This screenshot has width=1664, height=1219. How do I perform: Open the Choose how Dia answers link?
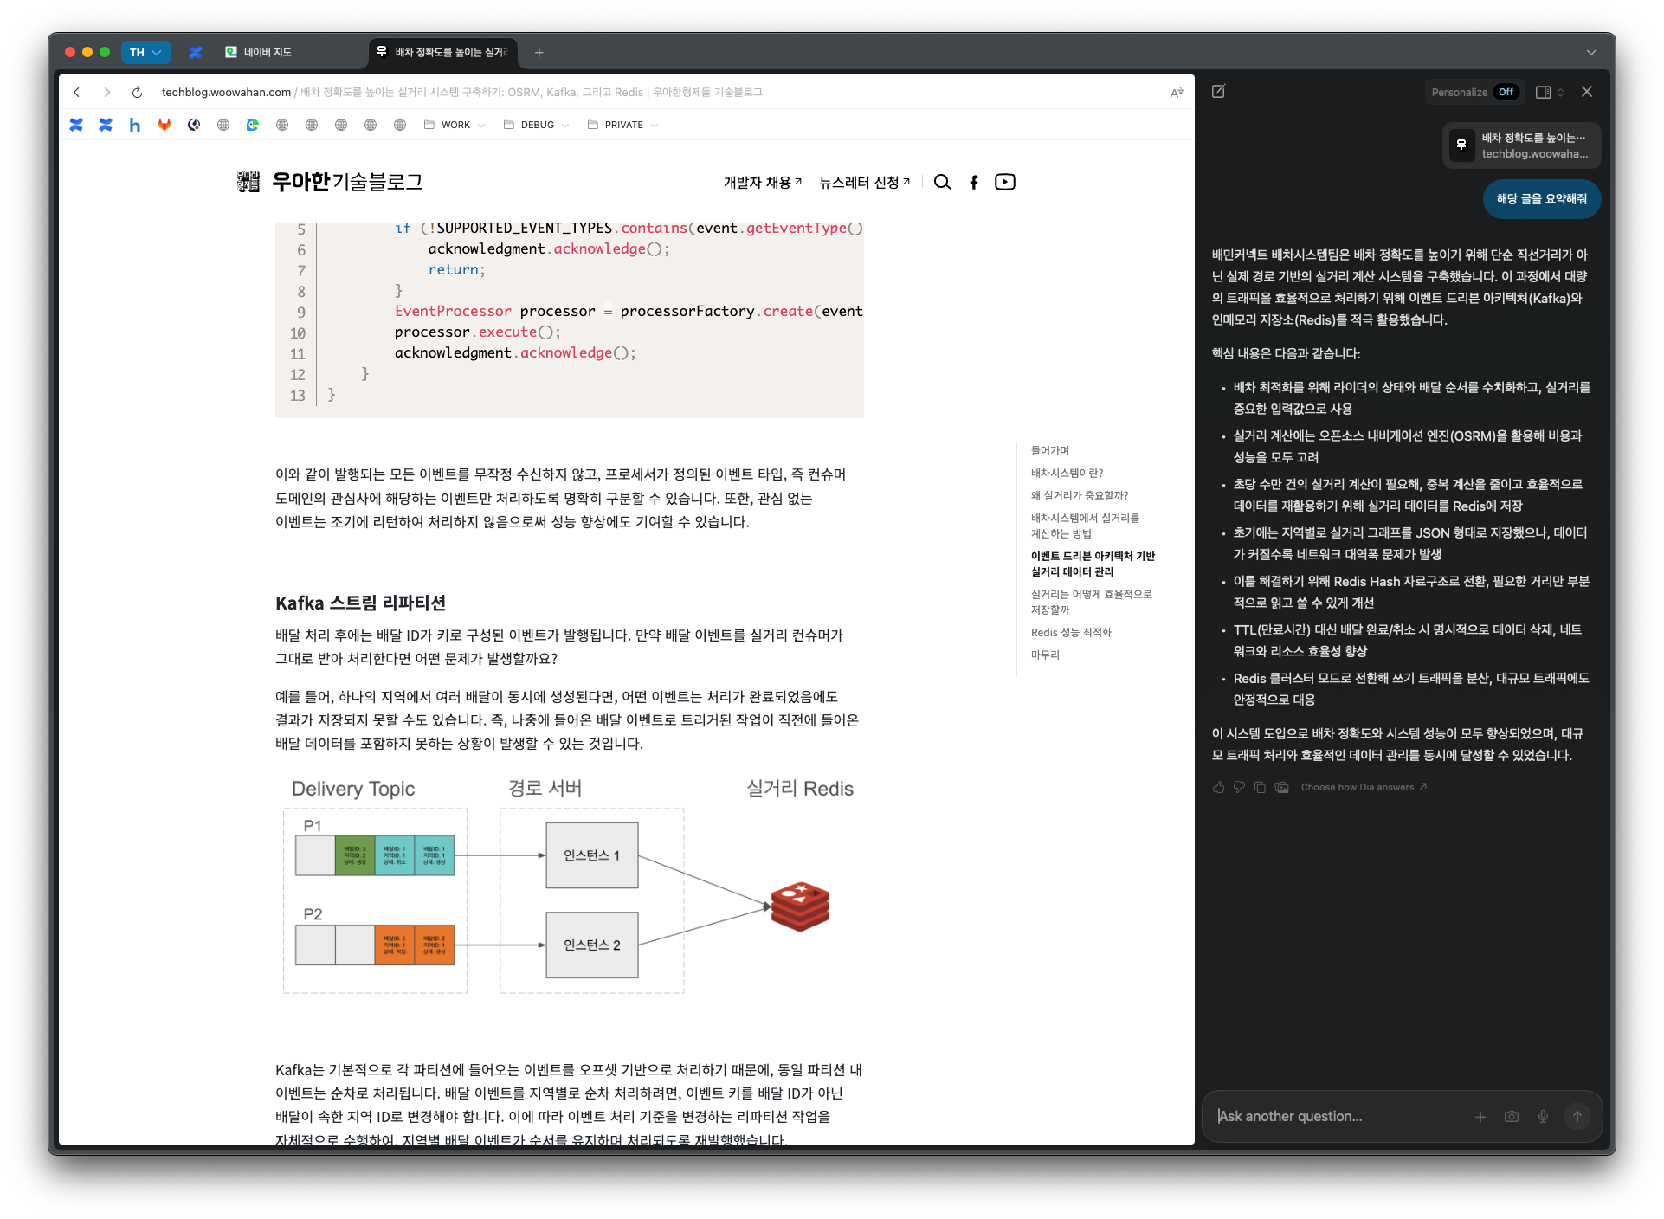pyautogui.click(x=1363, y=787)
